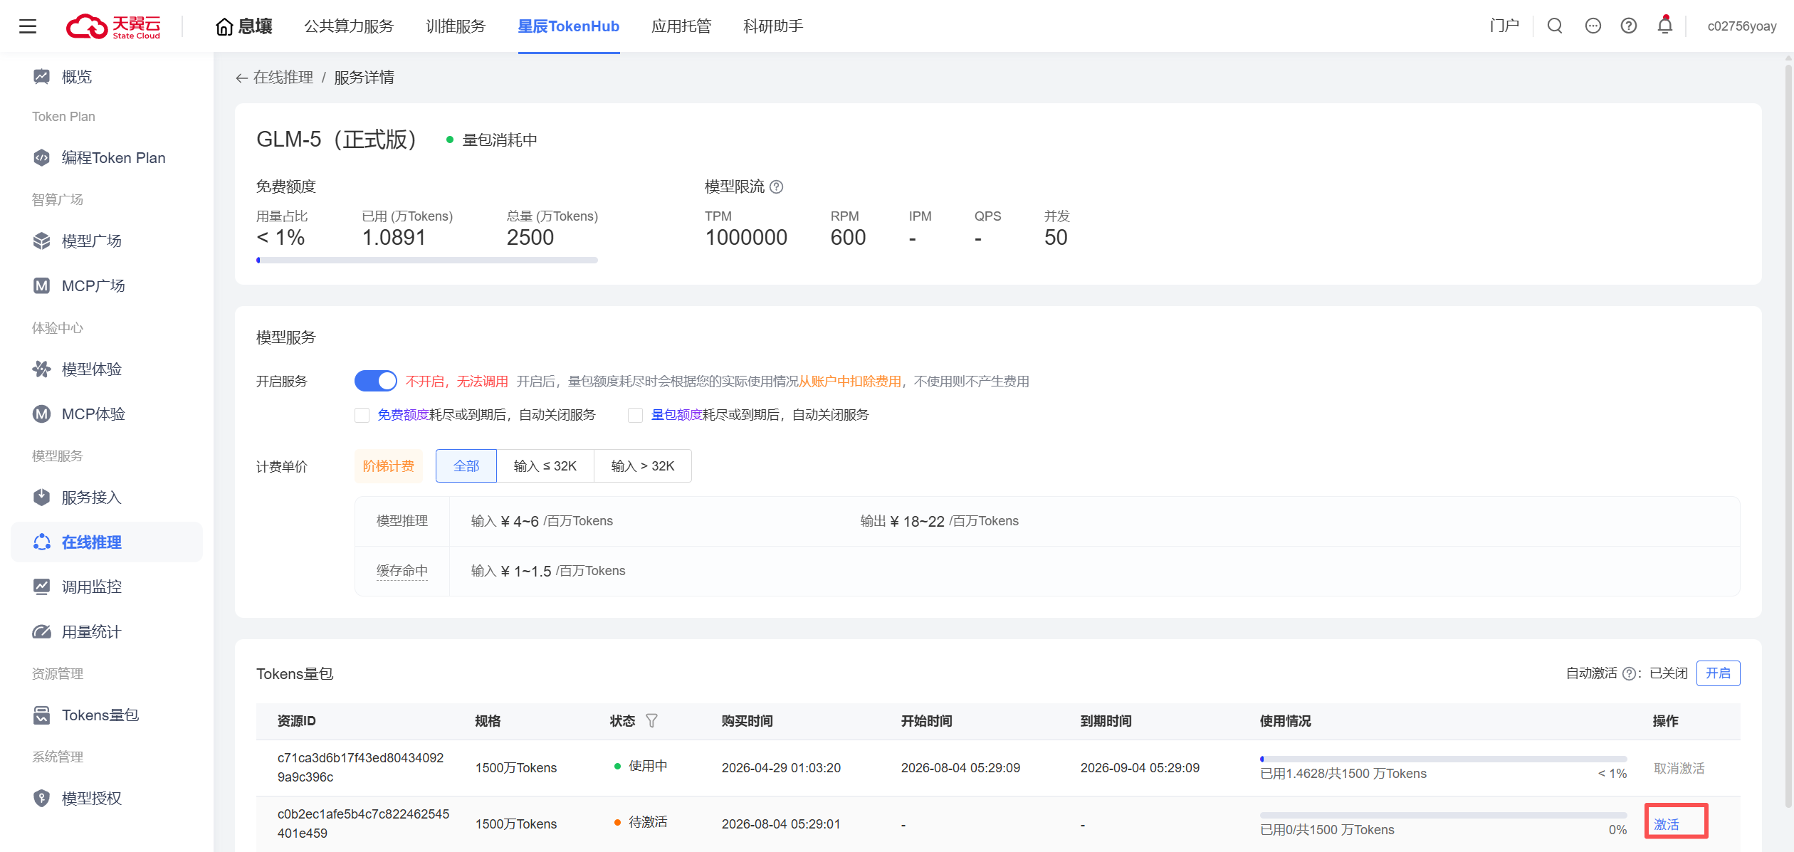Click the page vertical scrollbar
Image resolution: width=1794 pixels, height=852 pixels.
point(1788,436)
